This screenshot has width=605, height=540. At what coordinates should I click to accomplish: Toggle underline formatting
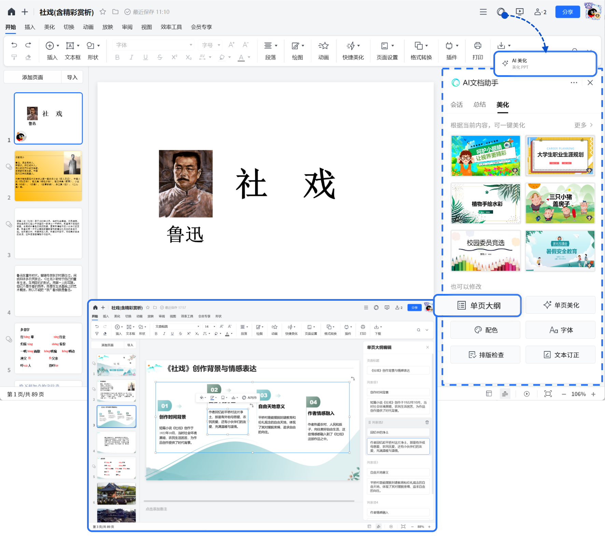(145, 57)
